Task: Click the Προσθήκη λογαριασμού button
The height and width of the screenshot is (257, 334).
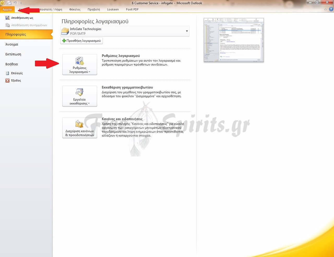Action: (81, 41)
